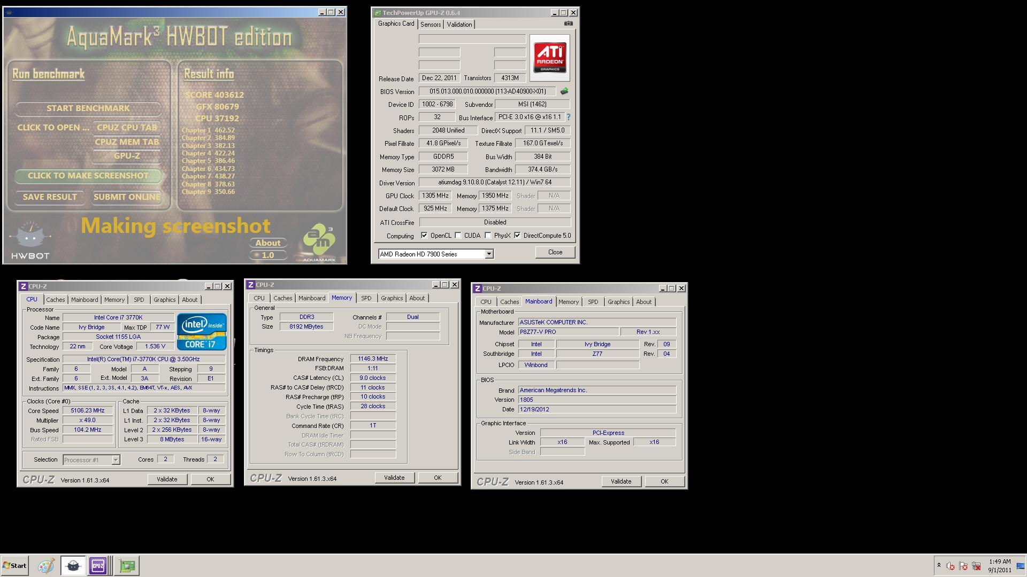Screen dimensions: 1027x577
Task: Toggle CUDA checkbox in GPU-Z
Action: coord(458,236)
